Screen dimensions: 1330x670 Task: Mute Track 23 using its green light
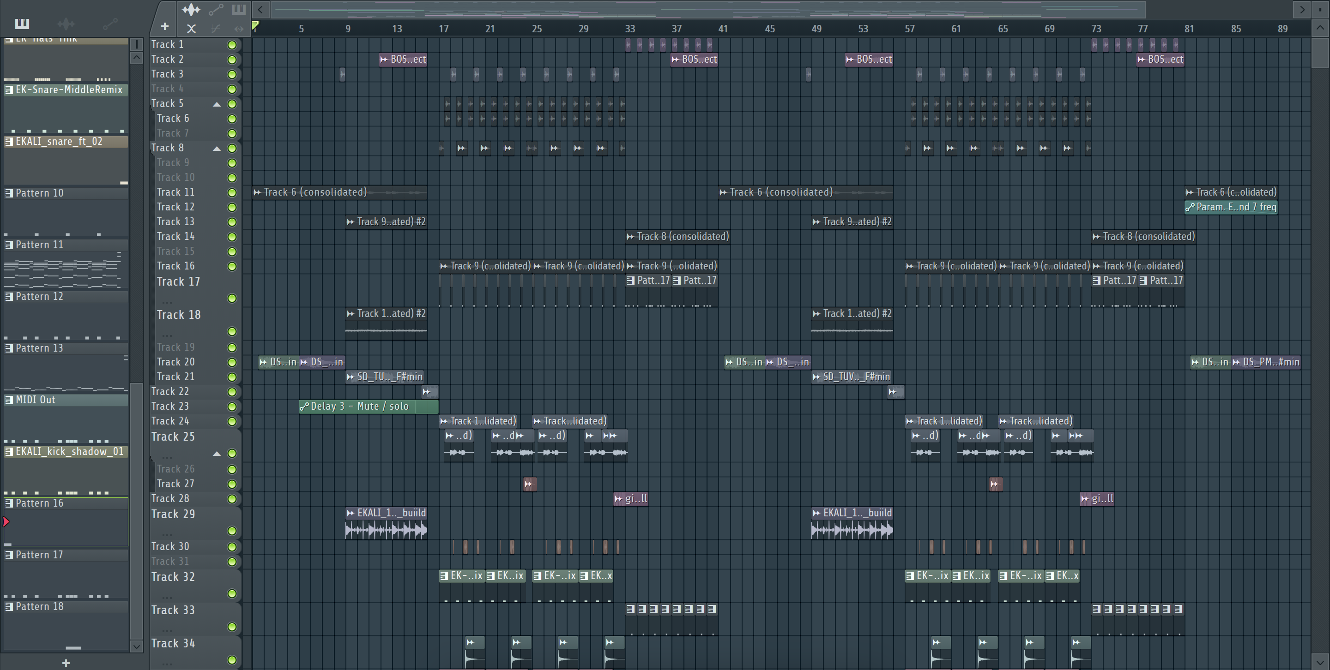tap(232, 407)
